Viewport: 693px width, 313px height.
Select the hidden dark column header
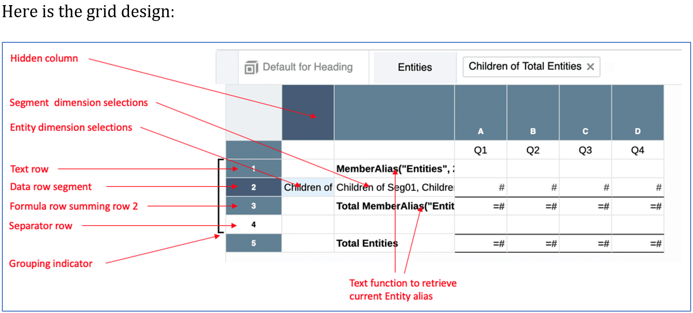coord(307,112)
